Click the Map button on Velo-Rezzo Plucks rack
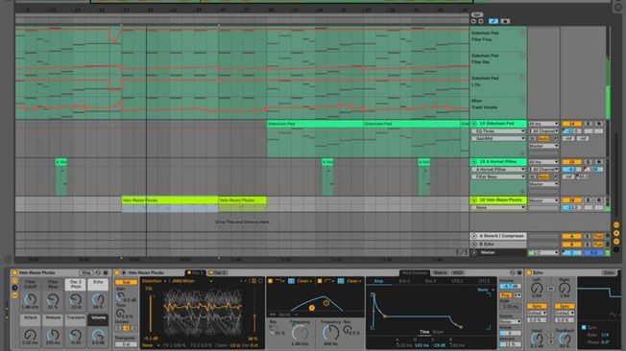The width and height of the screenshot is (626, 351). 85,272
